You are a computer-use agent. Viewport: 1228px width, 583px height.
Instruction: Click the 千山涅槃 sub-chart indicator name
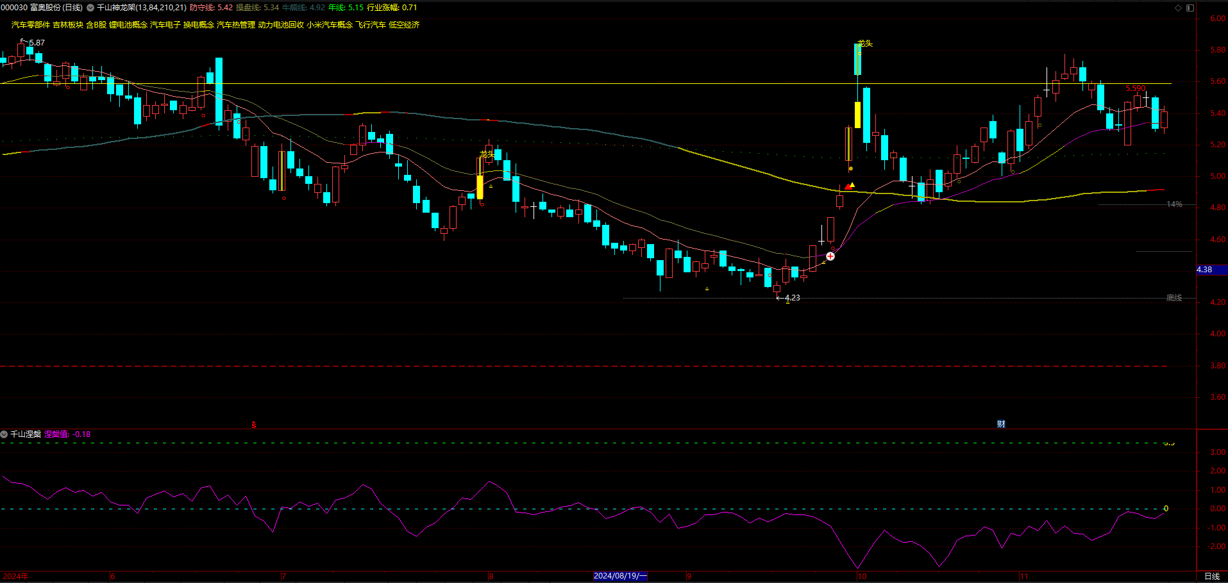(26, 434)
